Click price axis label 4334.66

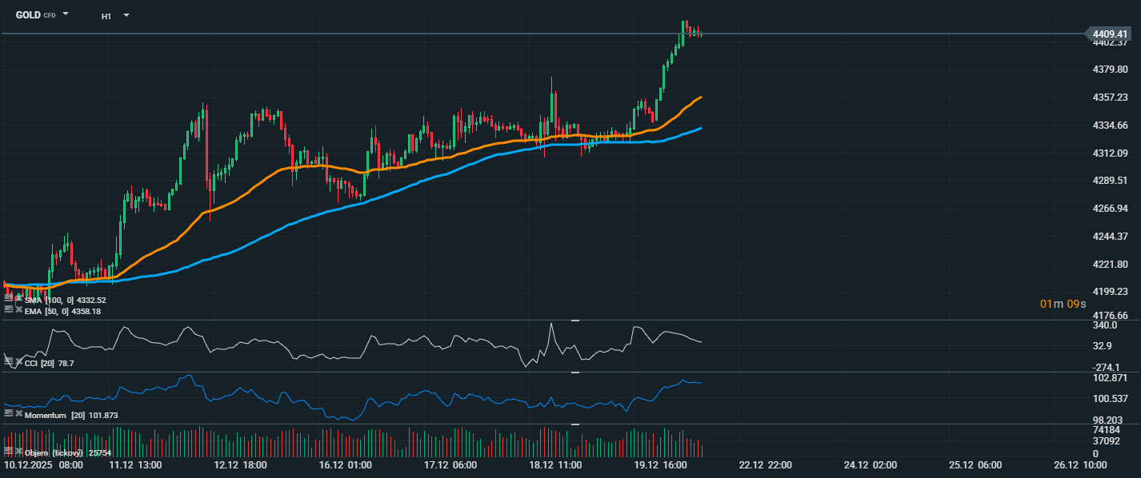(x=1110, y=125)
